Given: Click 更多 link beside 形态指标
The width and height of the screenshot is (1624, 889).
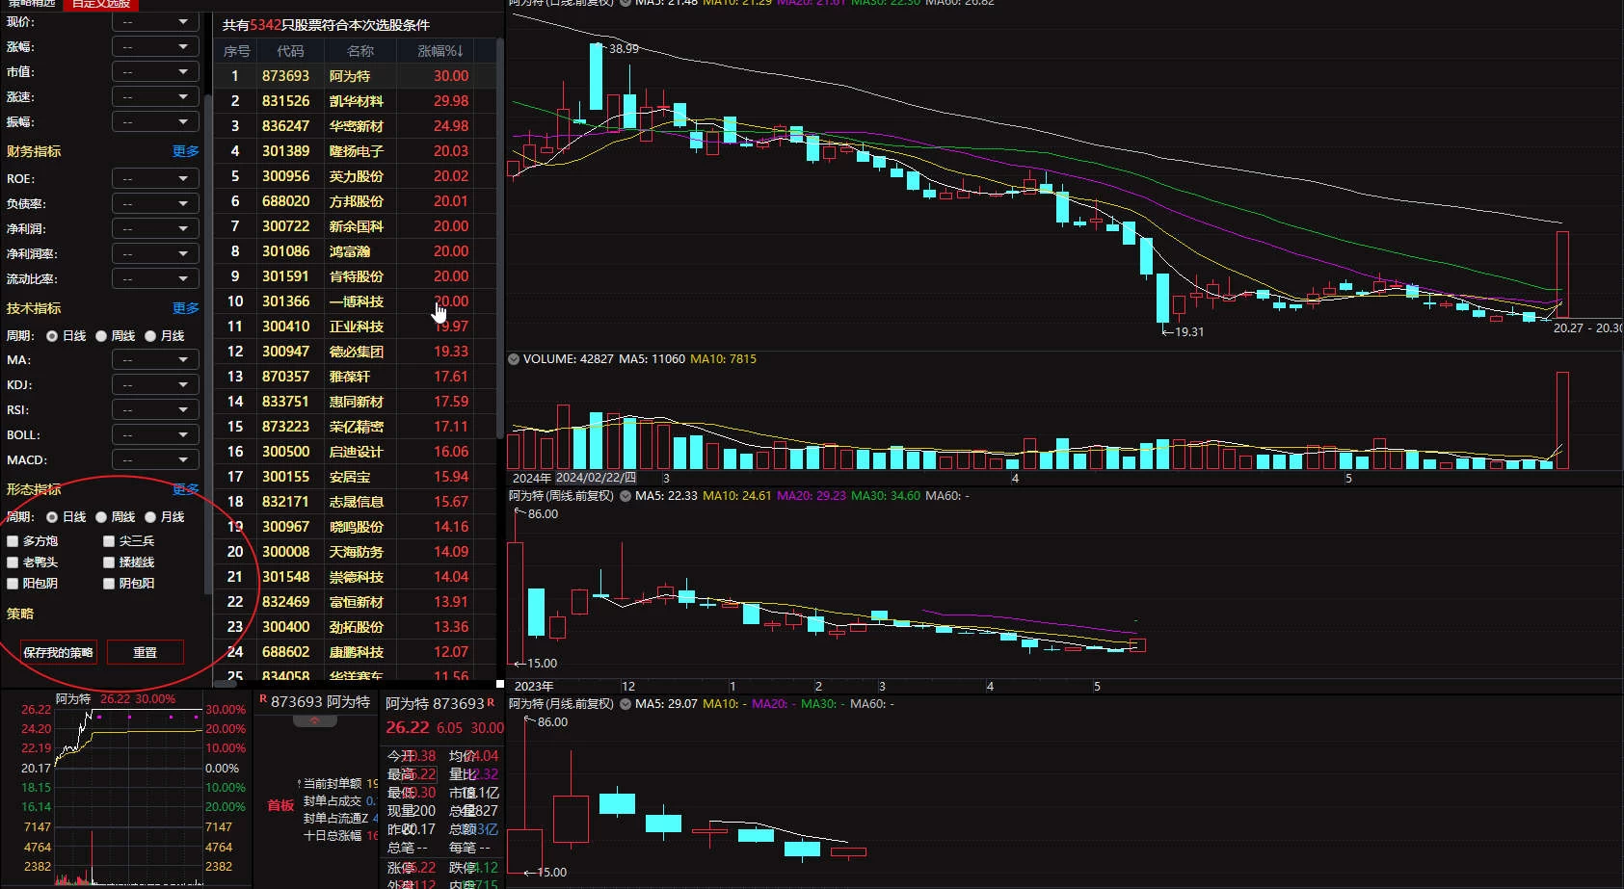Looking at the screenshot, I should pos(186,489).
